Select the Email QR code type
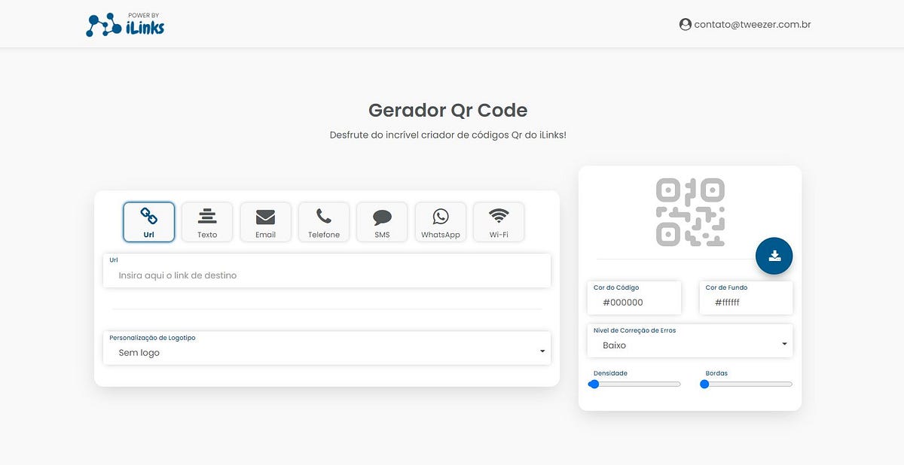 pyautogui.click(x=265, y=221)
